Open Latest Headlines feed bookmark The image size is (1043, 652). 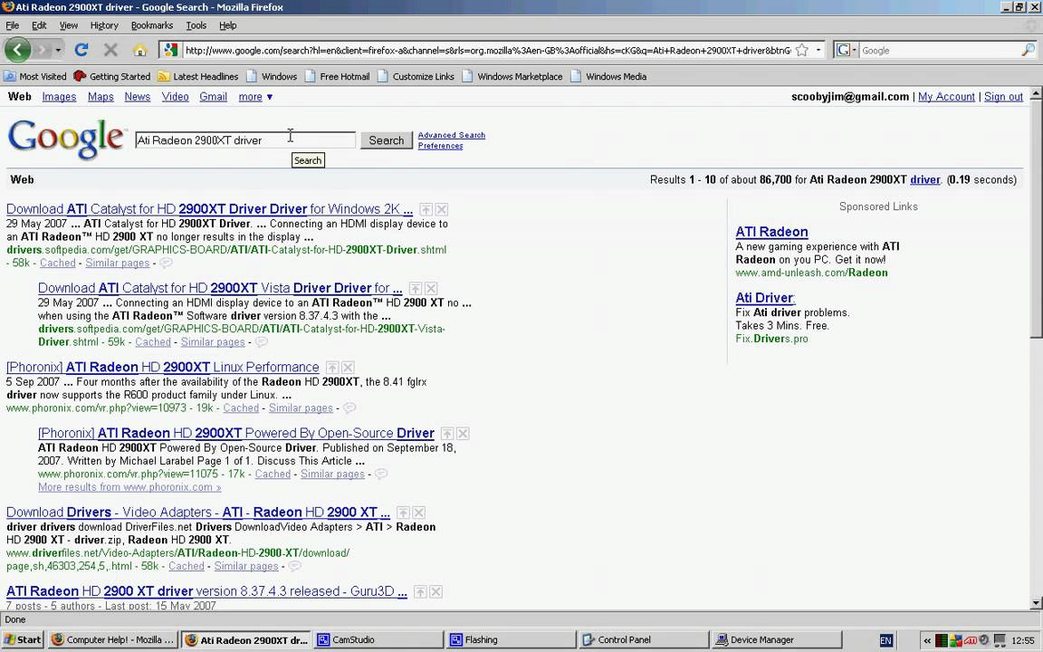[x=197, y=76]
